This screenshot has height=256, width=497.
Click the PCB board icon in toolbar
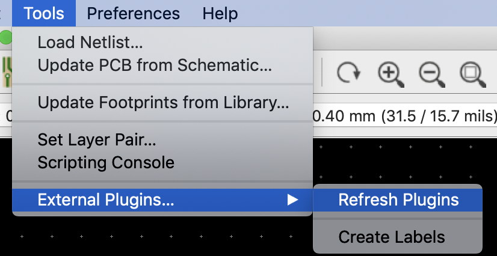click(6, 71)
